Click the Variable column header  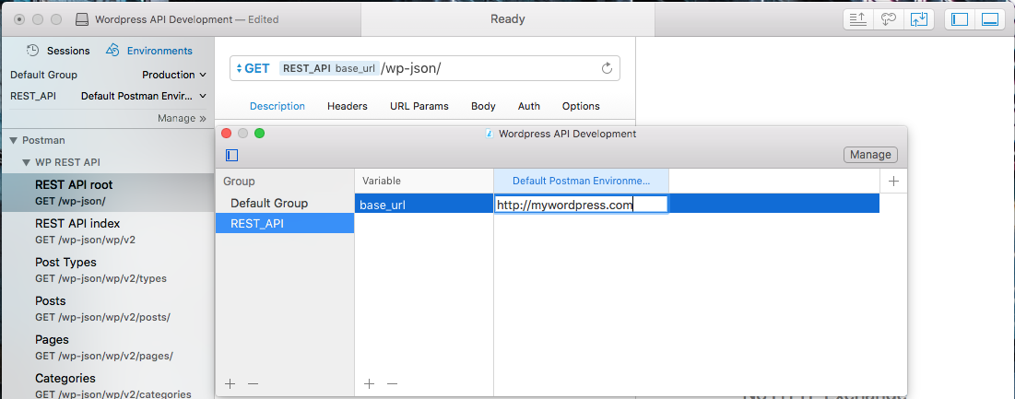coord(424,181)
